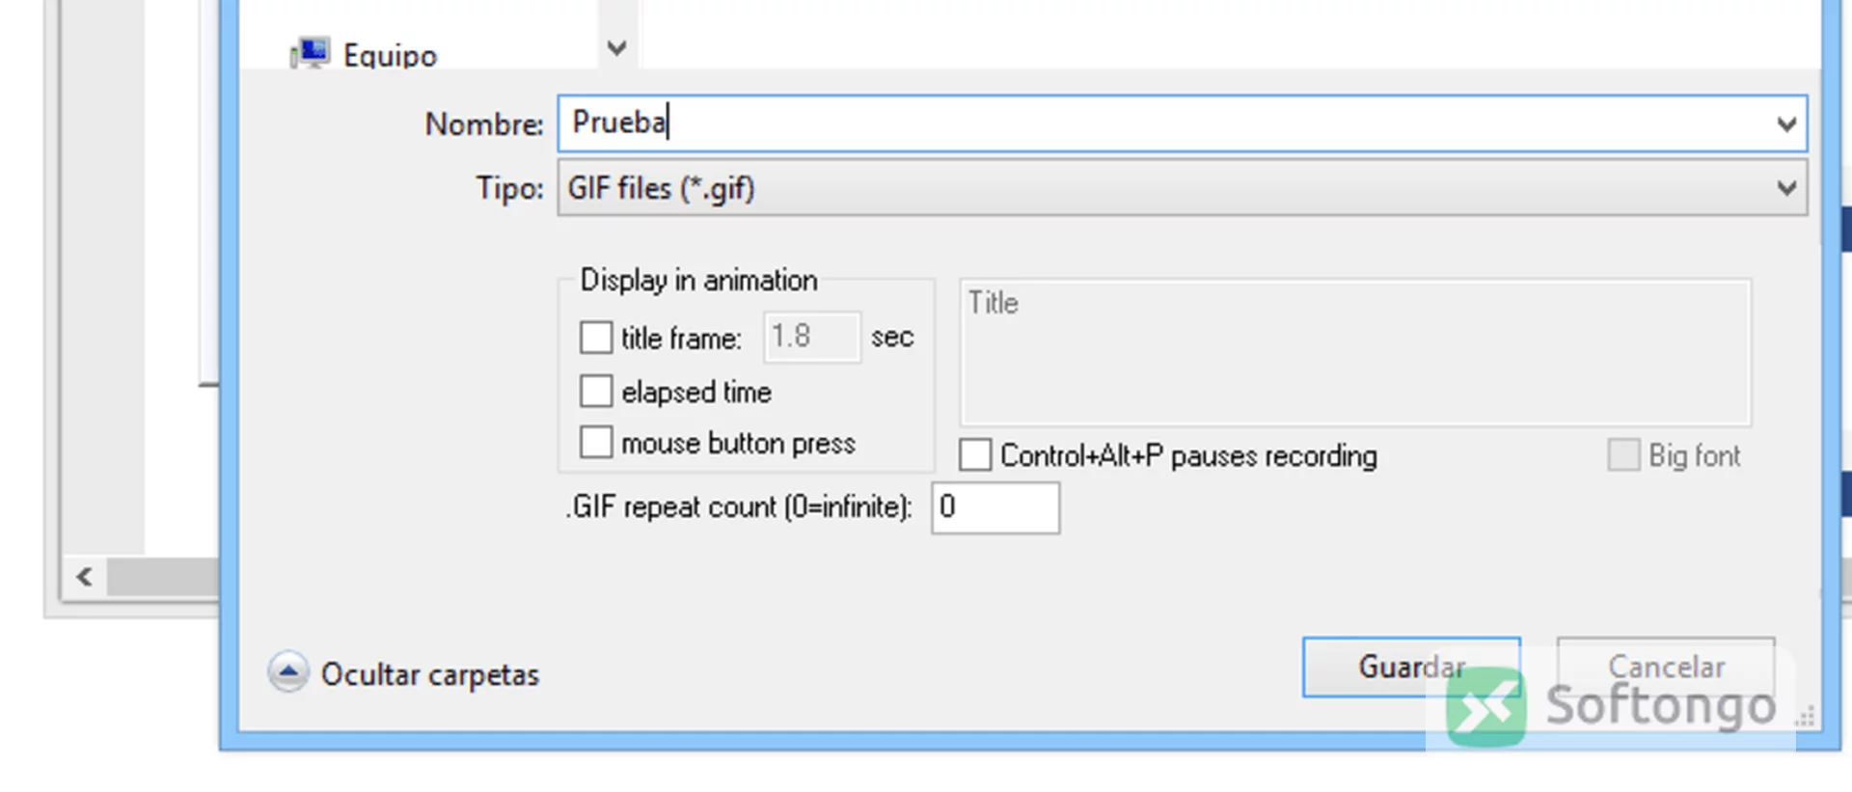This screenshot has height=792, width=1852.
Task: Click the Title text area
Action: pos(1355,353)
